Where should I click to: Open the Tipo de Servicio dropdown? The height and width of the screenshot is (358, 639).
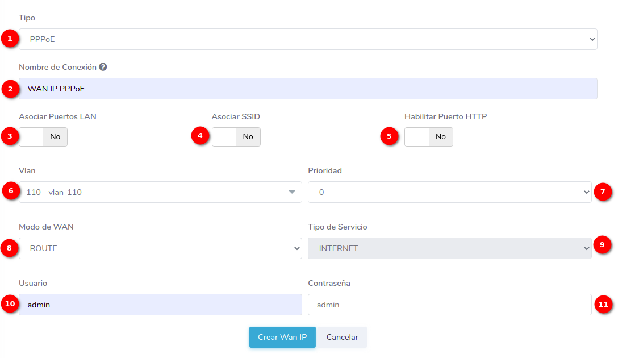point(449,248)
